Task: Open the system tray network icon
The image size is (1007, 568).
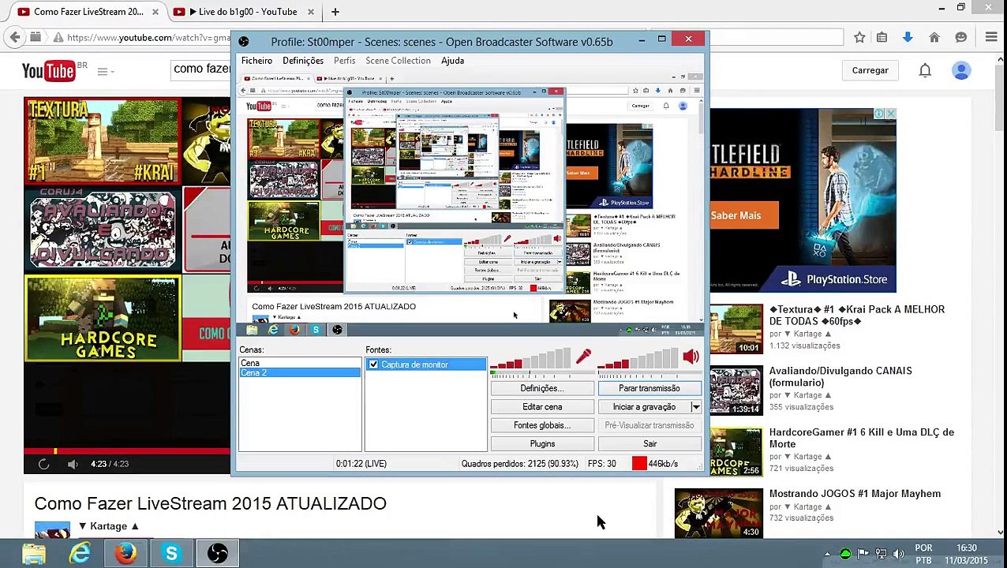Action: click(881, 554)
